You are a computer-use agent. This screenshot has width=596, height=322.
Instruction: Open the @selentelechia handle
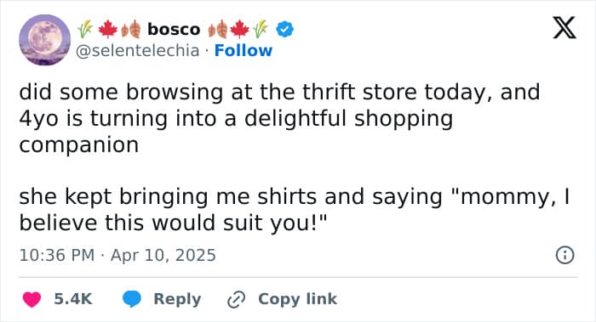tap(137, 50)
